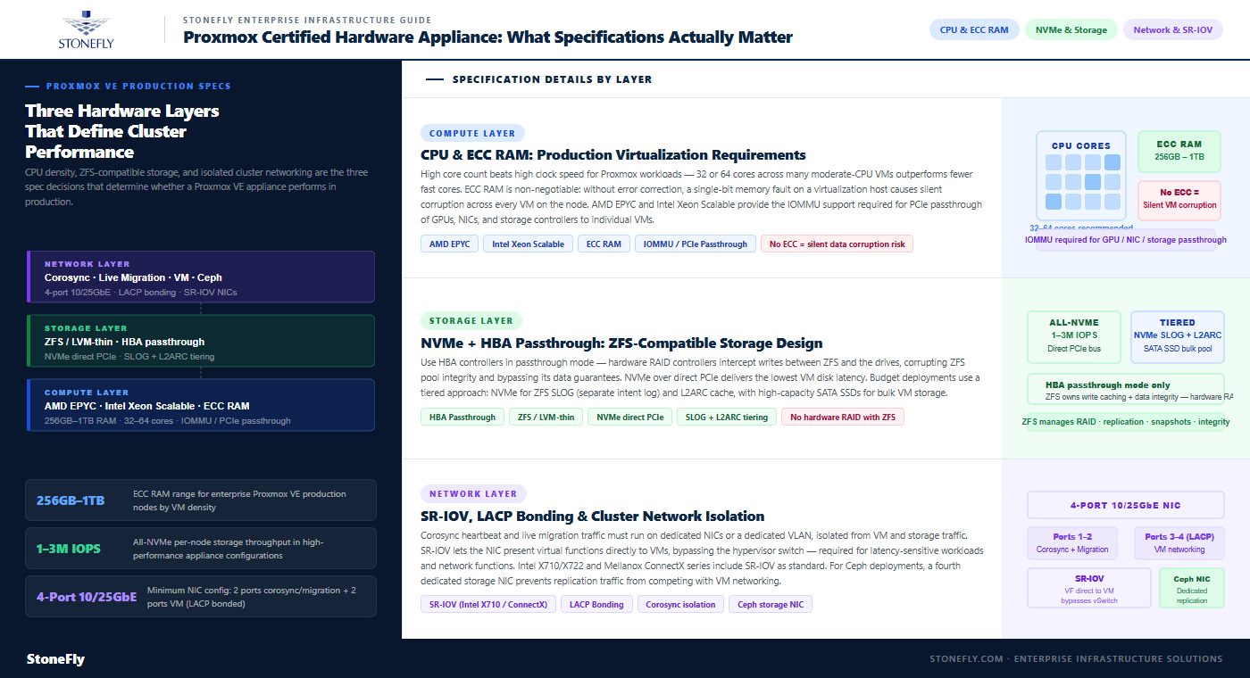
Task: Click the STONEFLY.COM footer text
Action: click(x=1076, y=659)
